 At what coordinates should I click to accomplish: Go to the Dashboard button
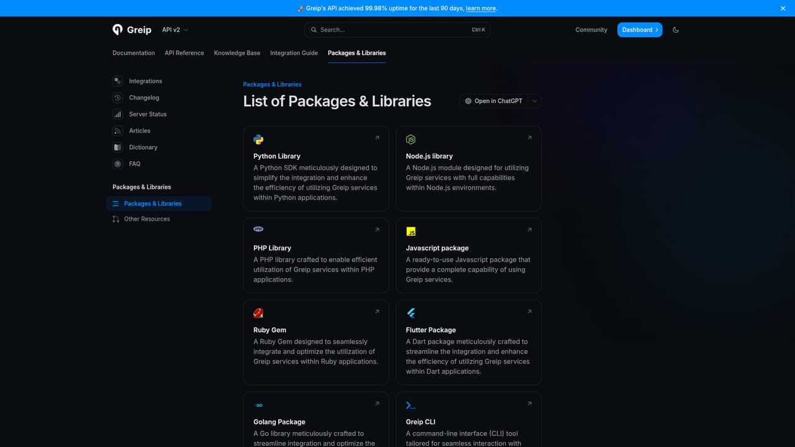pyautogui.click(x=640, y=30)
